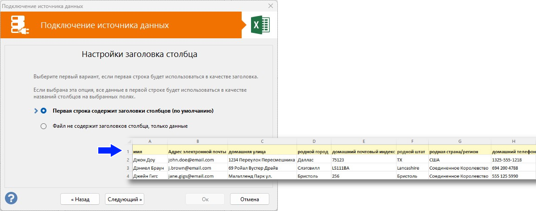Click cell 'США'
This screenshot has width=536, height=211.
click(460, 160)
